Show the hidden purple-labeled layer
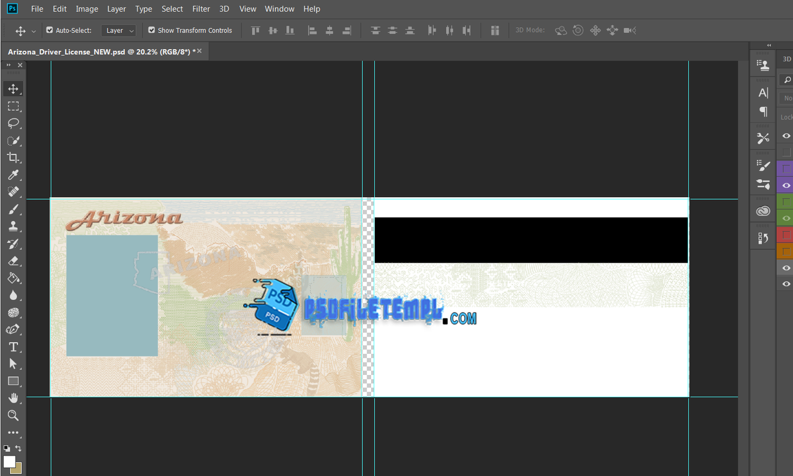 (x=786, y=169)
